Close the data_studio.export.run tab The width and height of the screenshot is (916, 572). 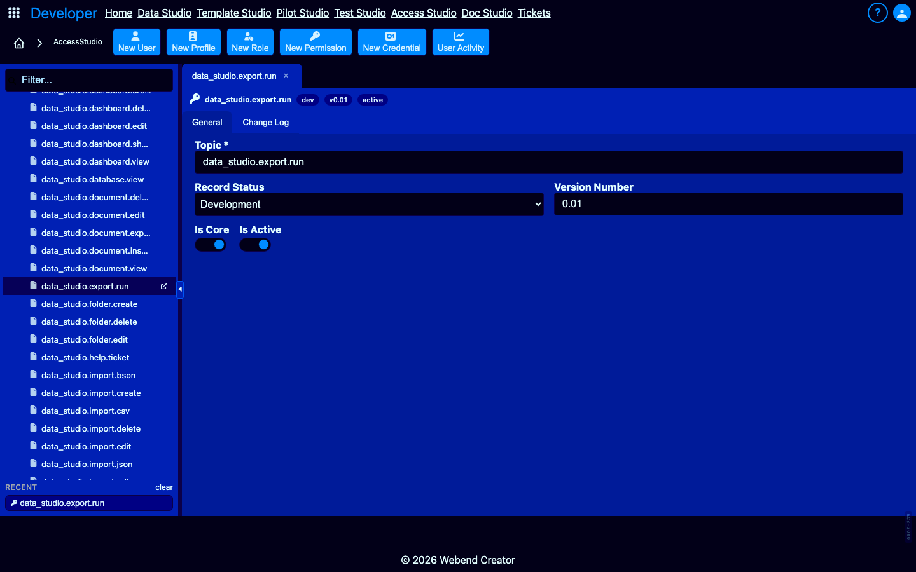(x=286, y=76)
